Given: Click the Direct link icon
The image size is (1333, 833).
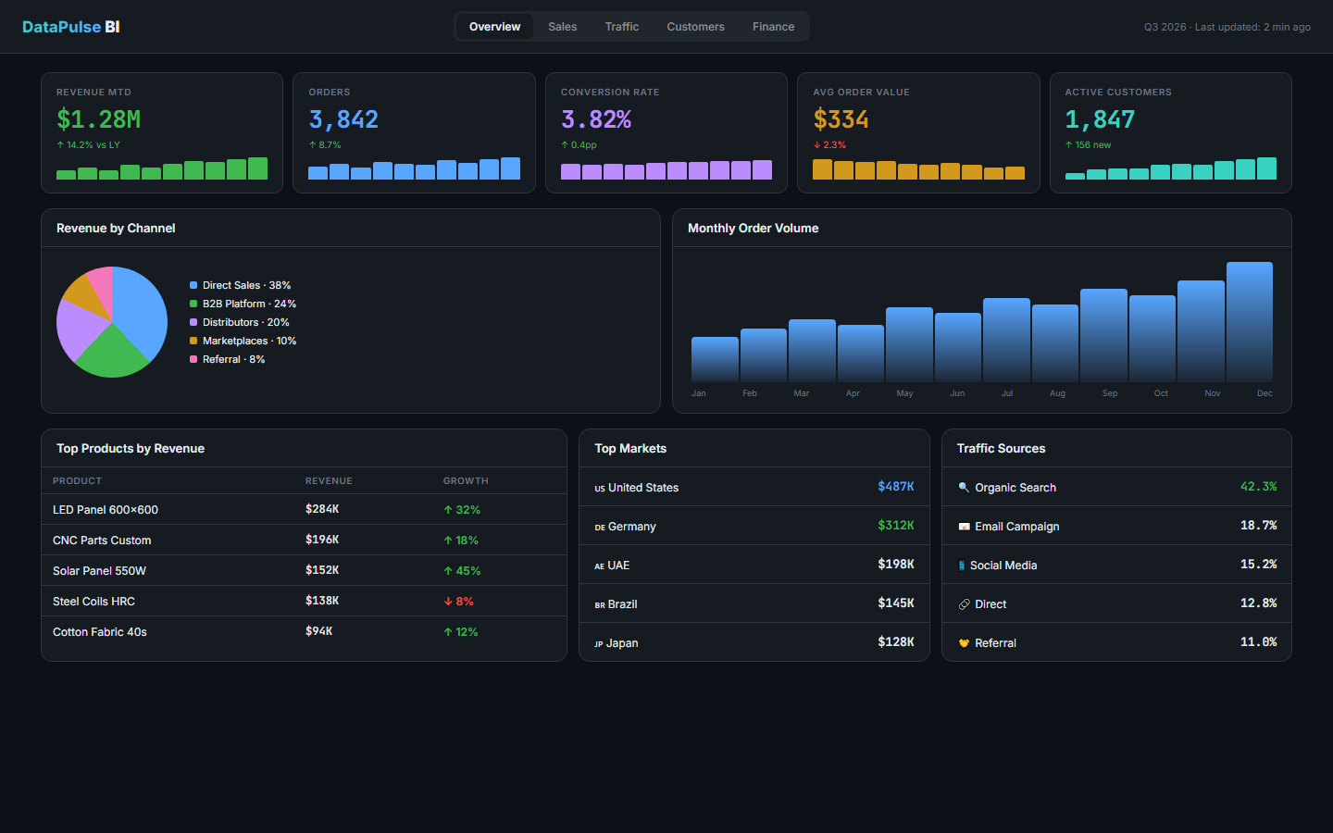Looking at the screenshot, I should coord(964,604).
